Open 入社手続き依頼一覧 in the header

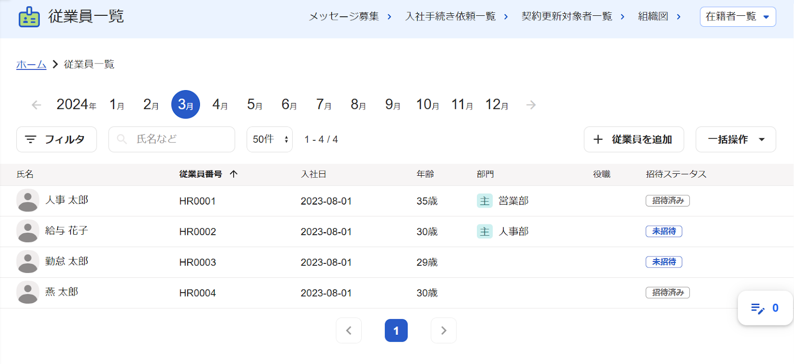click(x=457, y=16)
